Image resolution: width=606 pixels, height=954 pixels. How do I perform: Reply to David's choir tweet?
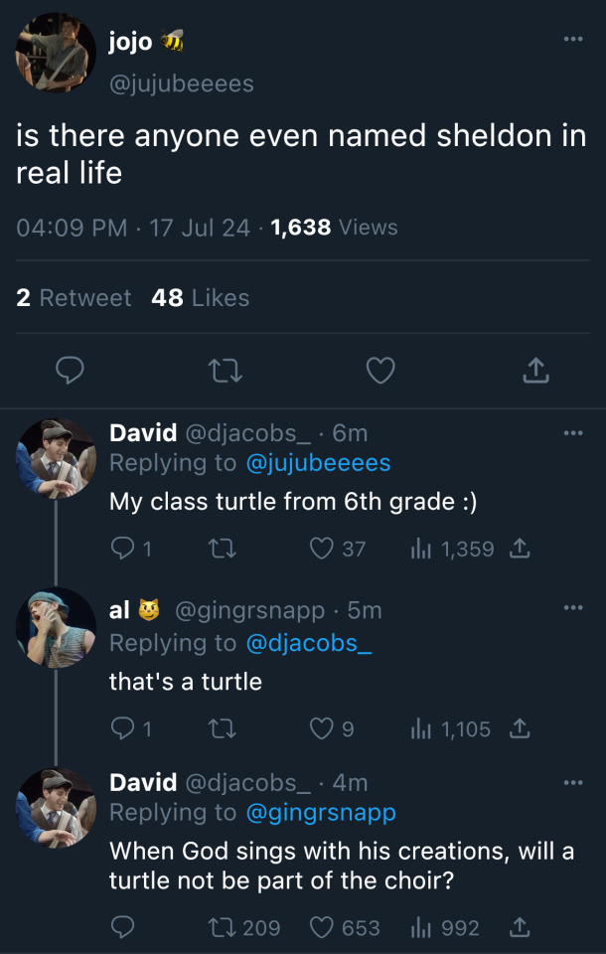tap(122, 927)
